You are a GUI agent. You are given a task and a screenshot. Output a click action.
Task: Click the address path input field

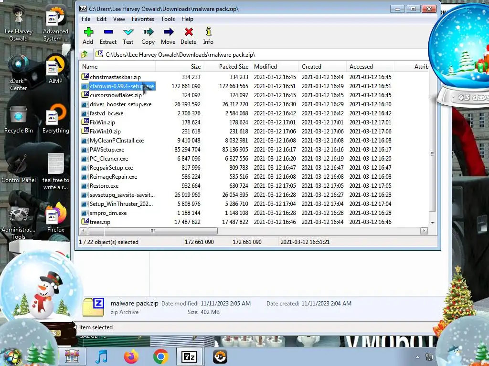click(261, 54)
